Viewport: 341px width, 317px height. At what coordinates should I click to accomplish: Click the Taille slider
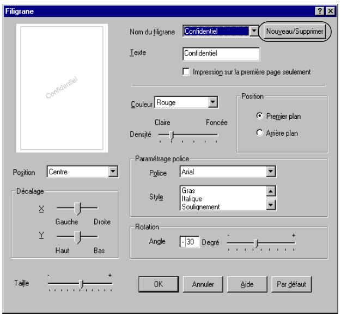click(80, 284)
